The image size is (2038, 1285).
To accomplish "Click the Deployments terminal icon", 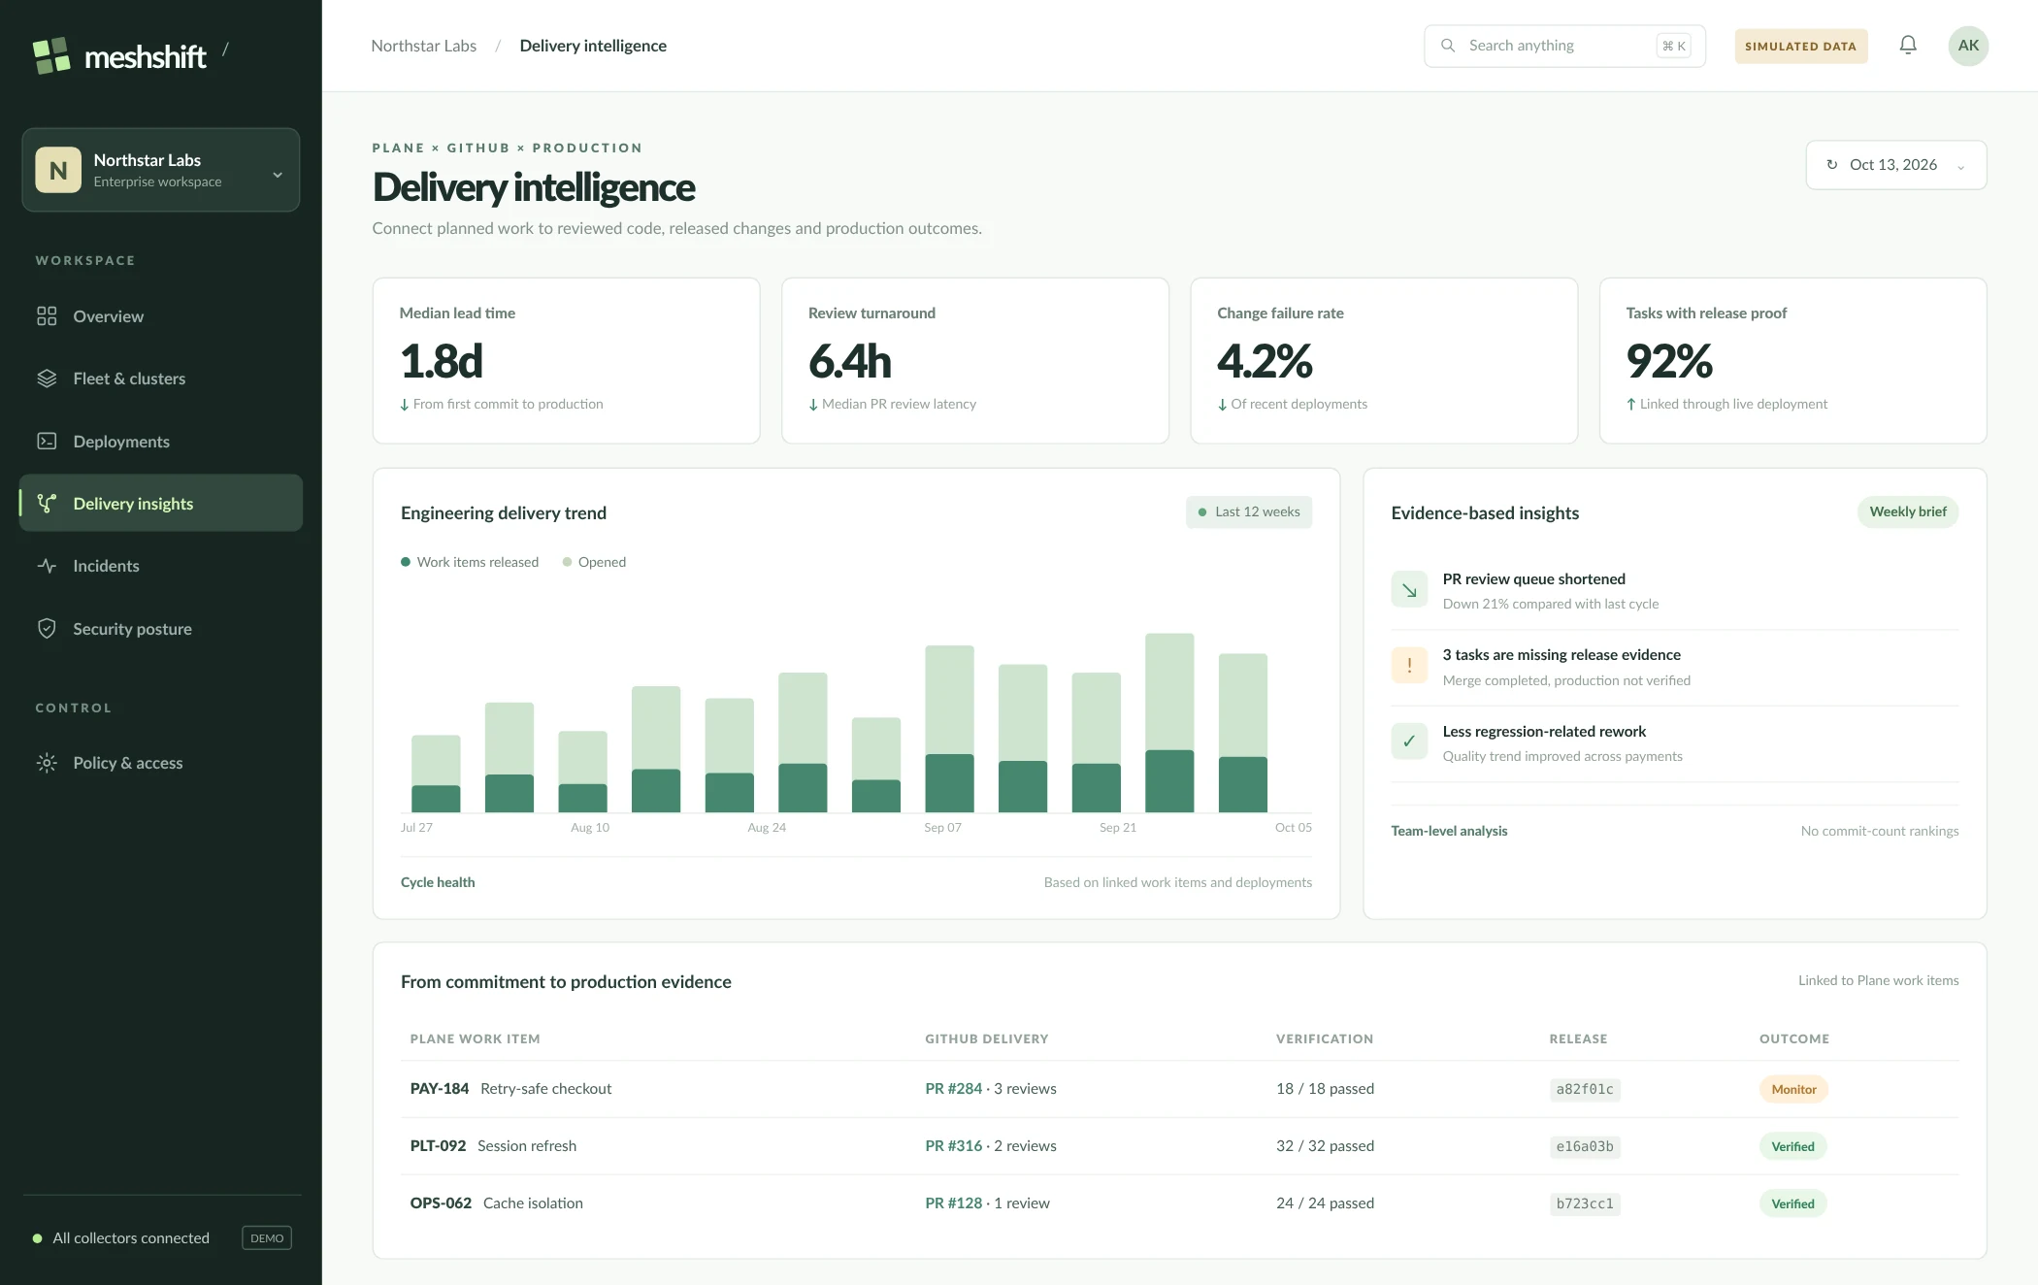I will 47,442.
